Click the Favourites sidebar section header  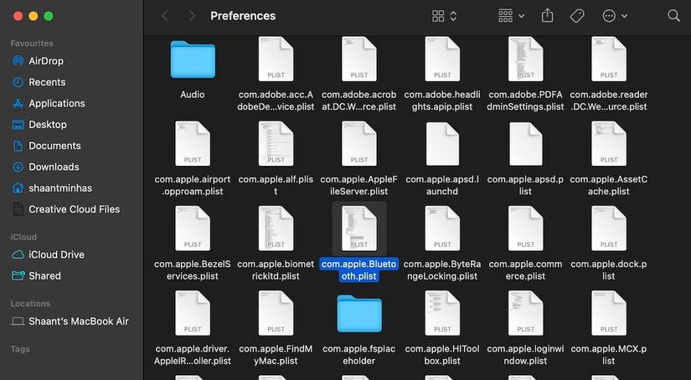pyautogui.click(x=32, y=44)
